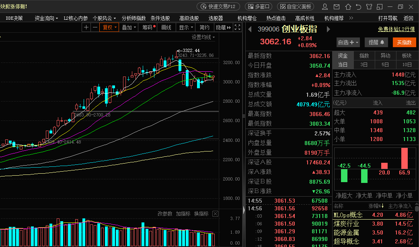The width and height of the screenshot is (419, 247).
Task: Sort by 涨幅% column header
Action: (376, 206)
